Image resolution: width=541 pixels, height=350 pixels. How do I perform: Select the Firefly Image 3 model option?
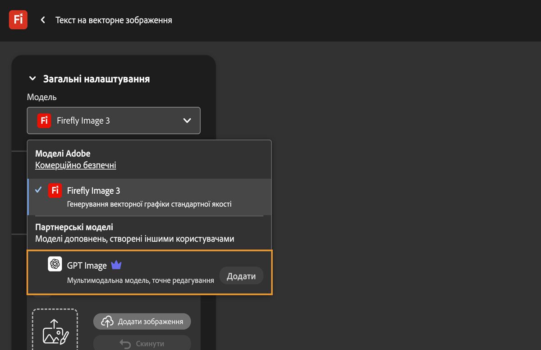[x=149, y=197]
